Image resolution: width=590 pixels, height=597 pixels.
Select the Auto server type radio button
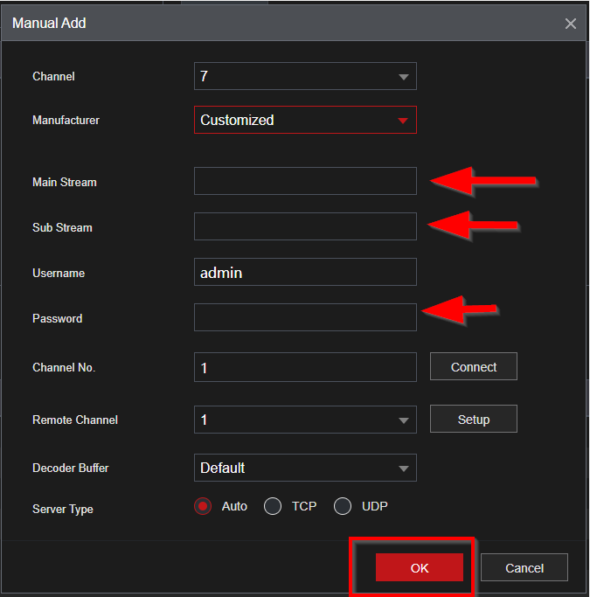(x=204, y=506)
